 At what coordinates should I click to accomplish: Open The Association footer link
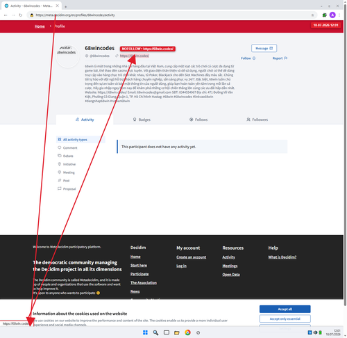point(144,283)
